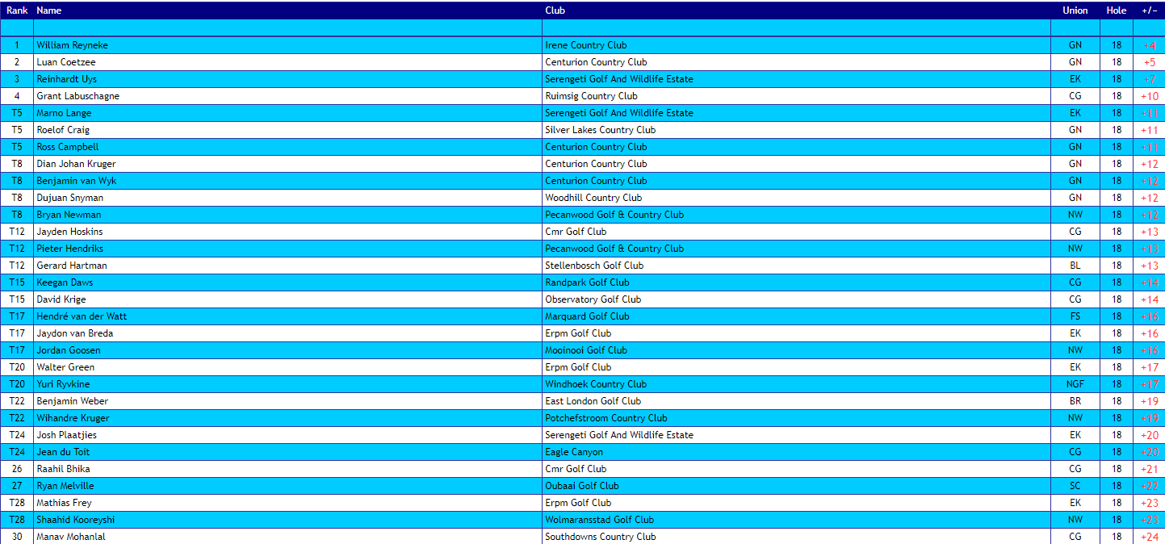The image size is (1165, 544).
Task: Select player Luan Coetzee
Action: [67, 62]
